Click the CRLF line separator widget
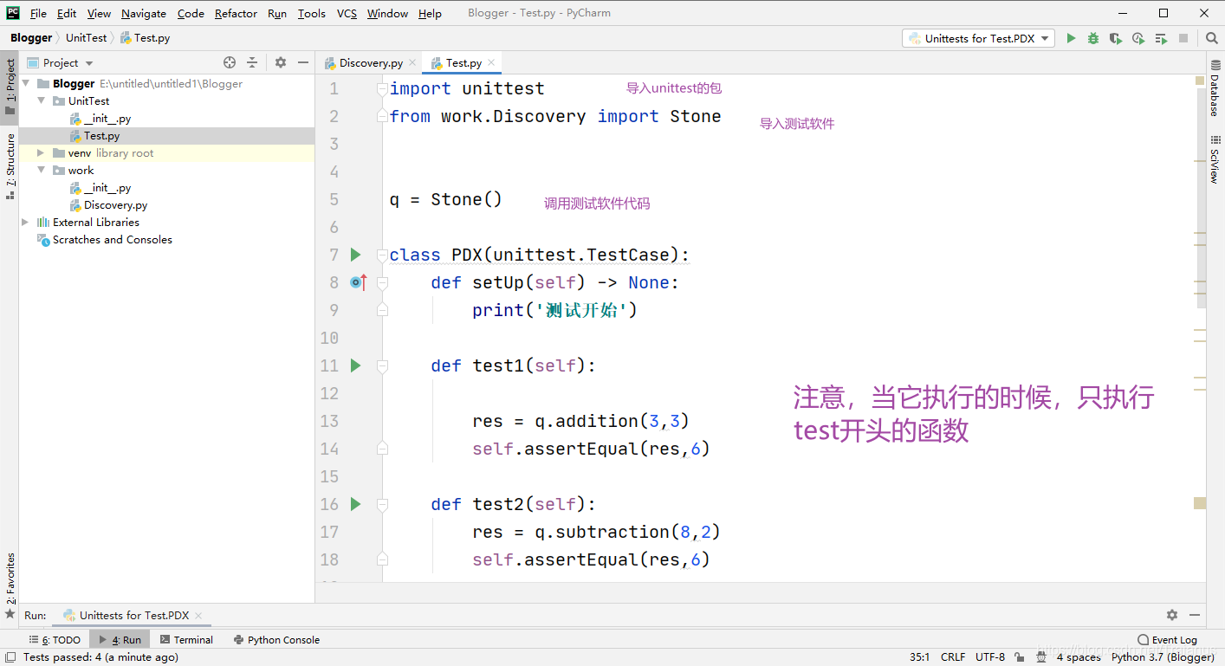1225x666 pixels. (953, 657)
